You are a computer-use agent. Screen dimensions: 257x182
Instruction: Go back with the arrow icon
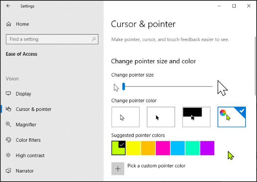(8, 6)
